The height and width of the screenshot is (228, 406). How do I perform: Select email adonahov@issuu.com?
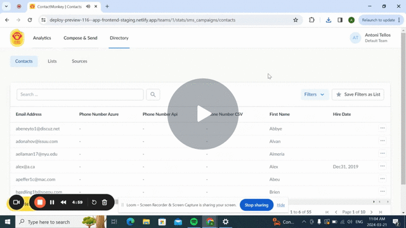coord(37,141)
